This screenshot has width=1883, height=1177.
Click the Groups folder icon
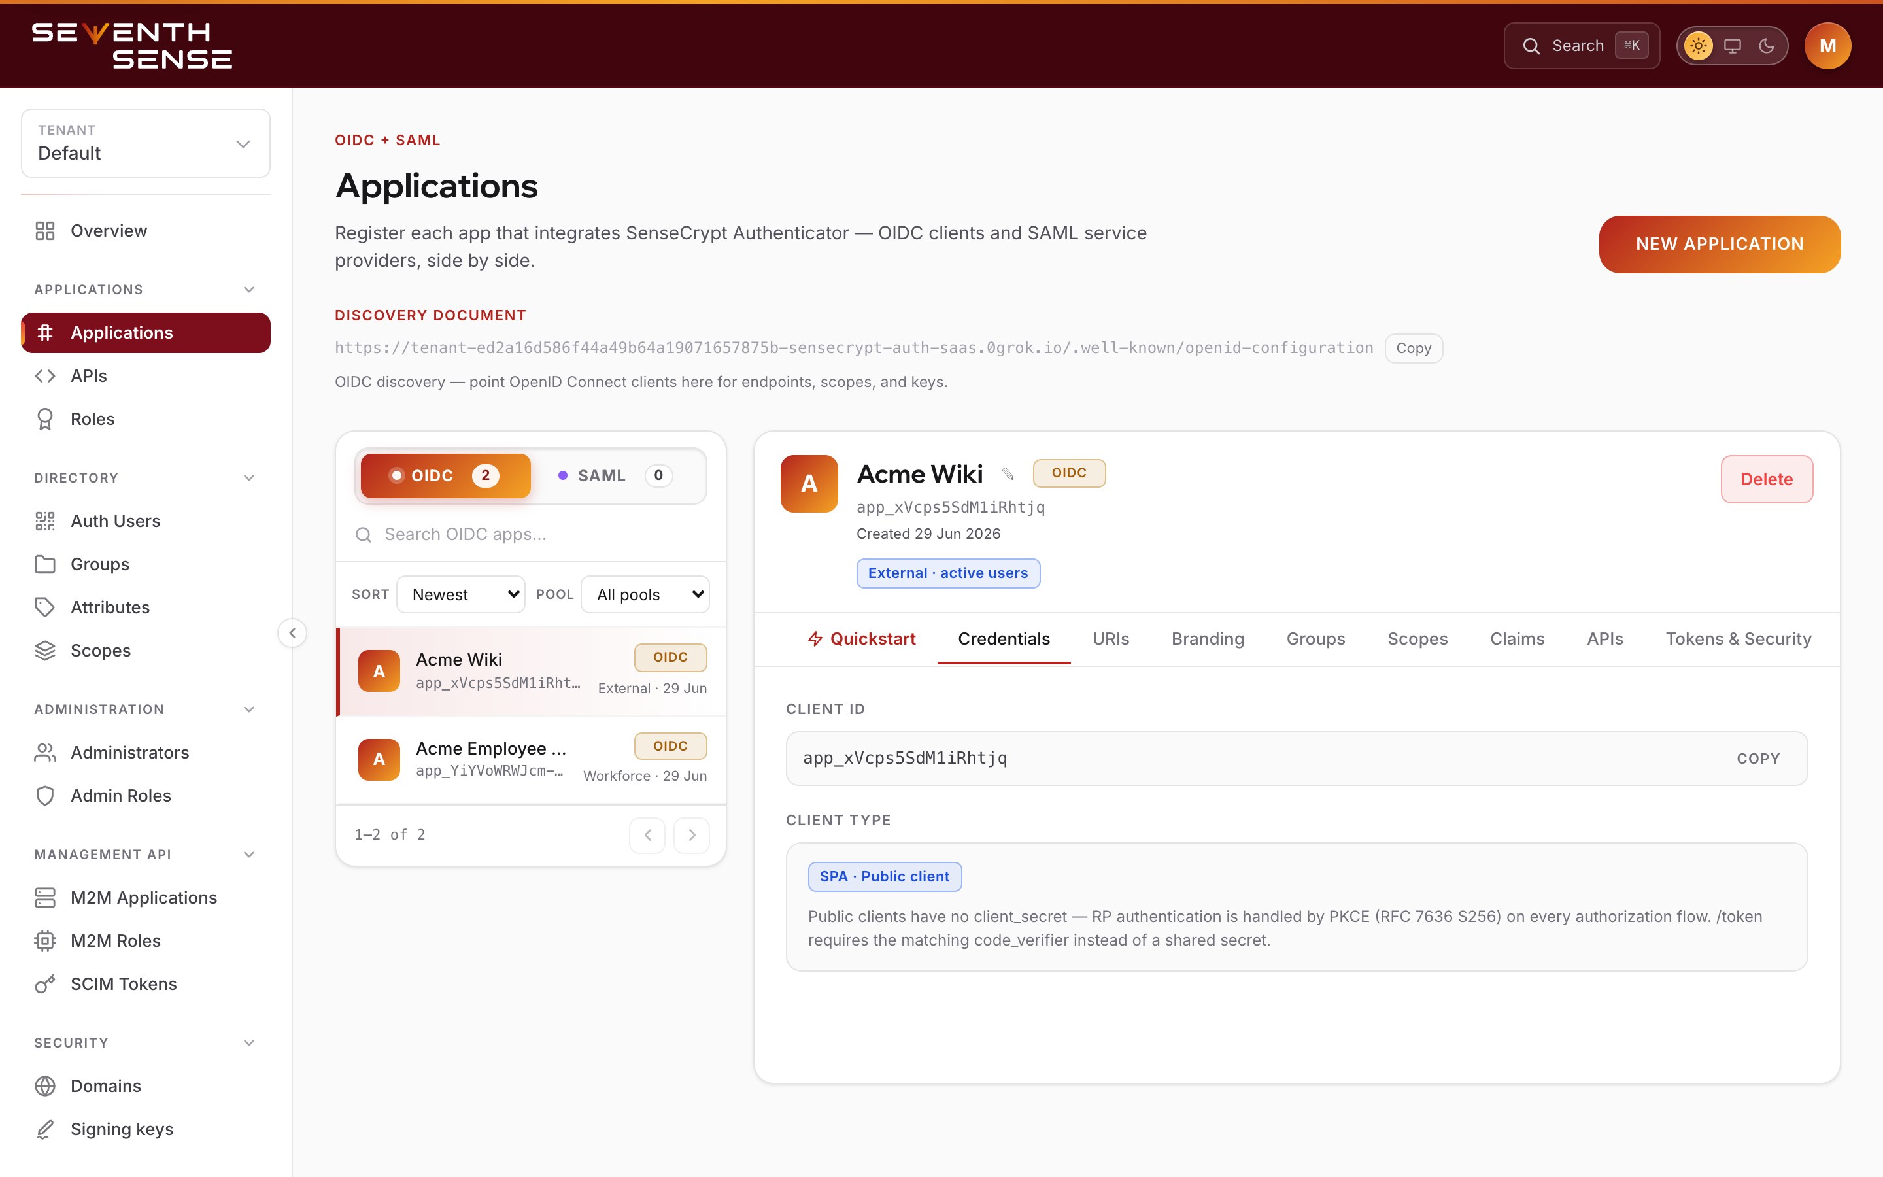(x=45, y=564)
